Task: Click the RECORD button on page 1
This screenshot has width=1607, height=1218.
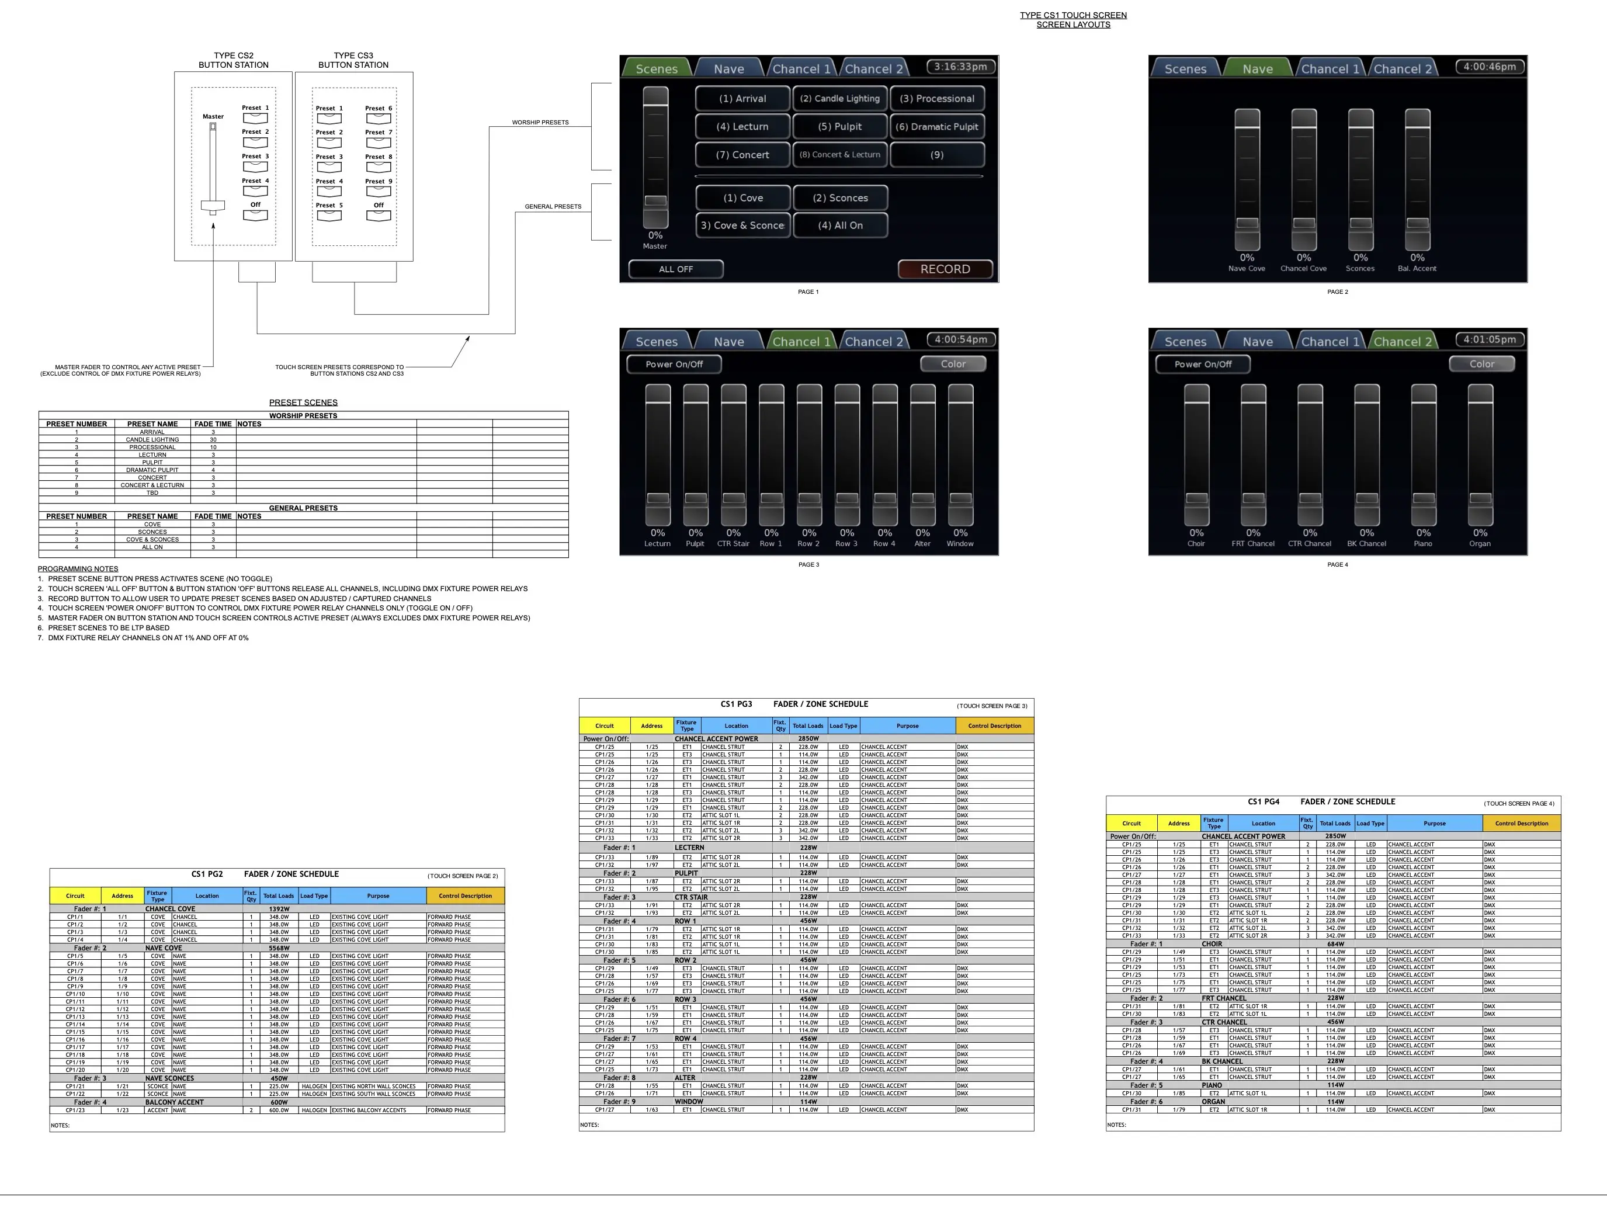Action: (945, 269)
